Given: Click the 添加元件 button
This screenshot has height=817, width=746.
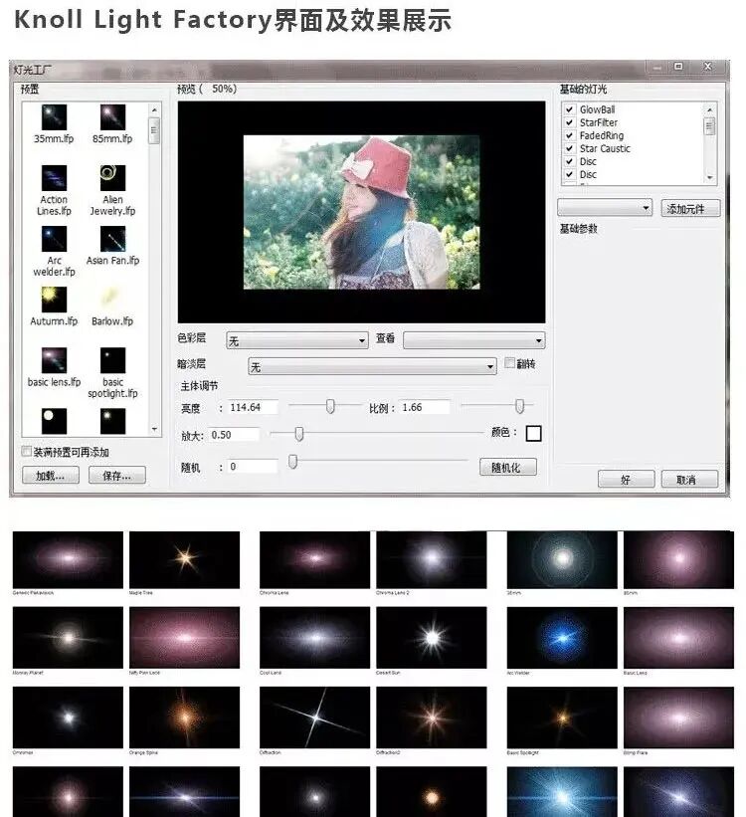Looking at the screenshot, I should click(690, 209).
